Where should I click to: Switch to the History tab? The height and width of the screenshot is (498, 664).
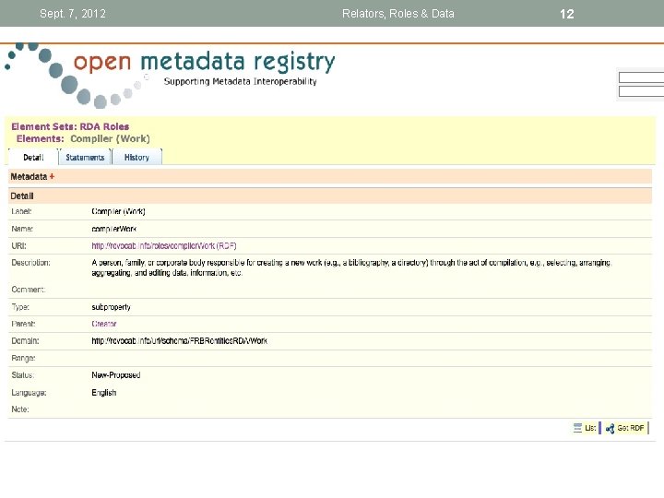136,157
